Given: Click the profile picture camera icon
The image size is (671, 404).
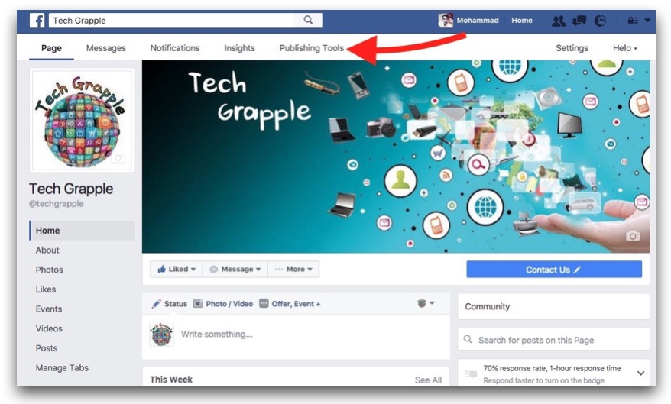Looking at the screenshot, I should [118, 158].
